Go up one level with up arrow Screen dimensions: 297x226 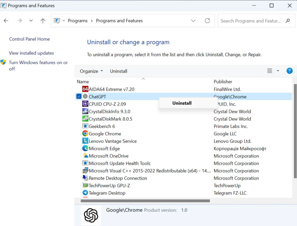pyautogui.click(x=43, y=21)
